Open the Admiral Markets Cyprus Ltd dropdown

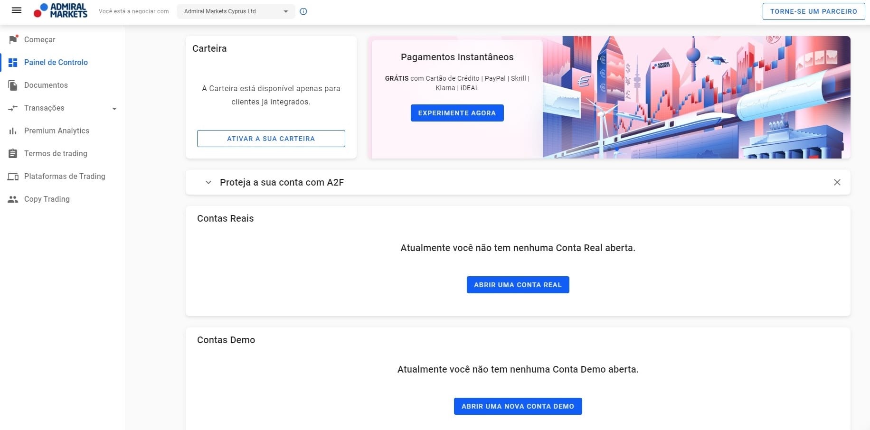tap(236, 11)
